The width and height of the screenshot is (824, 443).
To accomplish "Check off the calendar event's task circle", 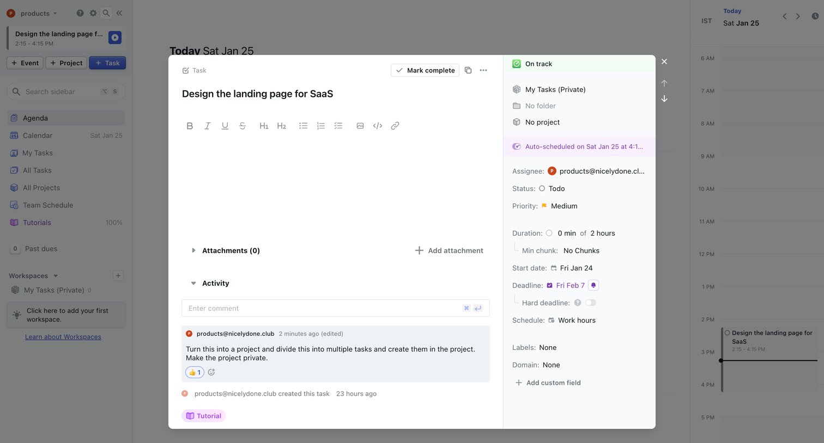I will pyautogui.click(x=727, y=333).
